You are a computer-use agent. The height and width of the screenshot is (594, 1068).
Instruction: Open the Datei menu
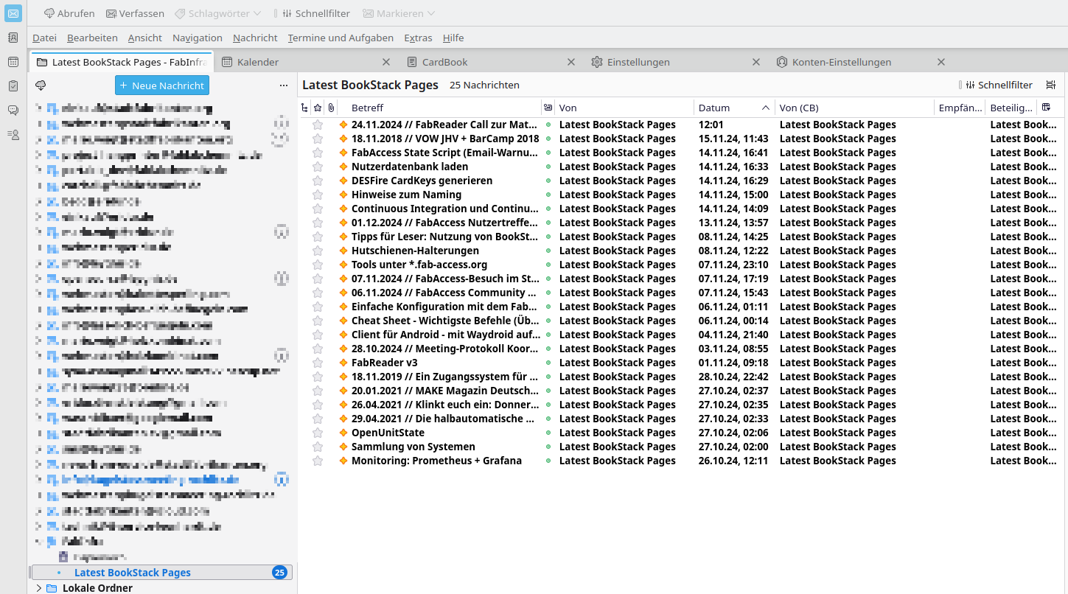click(44, 38)
